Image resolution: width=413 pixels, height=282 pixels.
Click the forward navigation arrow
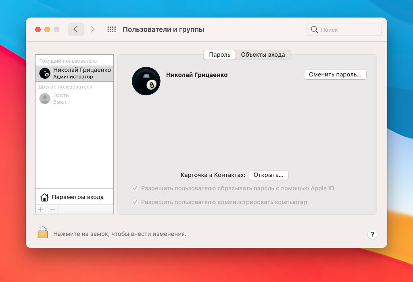point(92,29)
